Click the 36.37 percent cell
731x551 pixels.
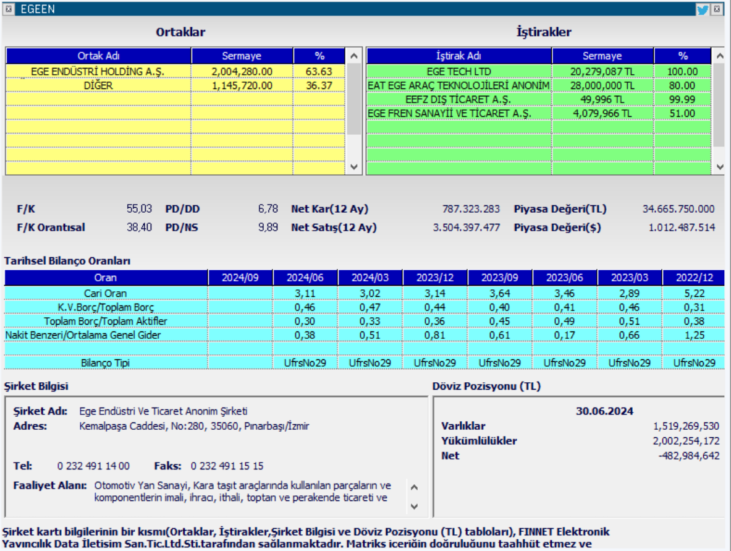click(x=319, y=85)
